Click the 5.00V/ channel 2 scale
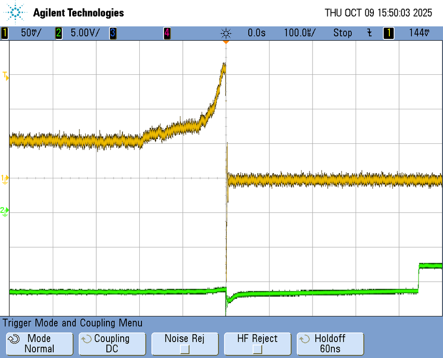 pos(85,33)
